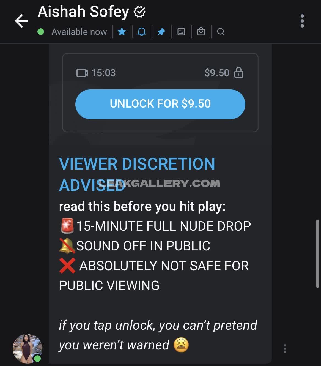Click the padlock icon beside $9.50
The image size is (321, 366).
coord(239,73)
